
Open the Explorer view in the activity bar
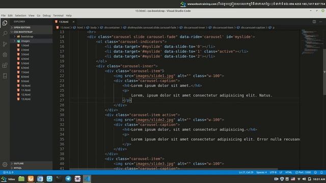coord(5,23)
